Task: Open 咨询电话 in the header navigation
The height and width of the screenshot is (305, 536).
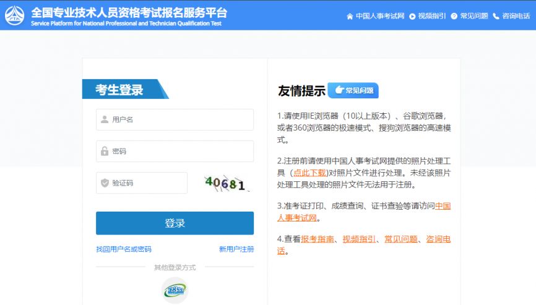Action: pos(516,16)
